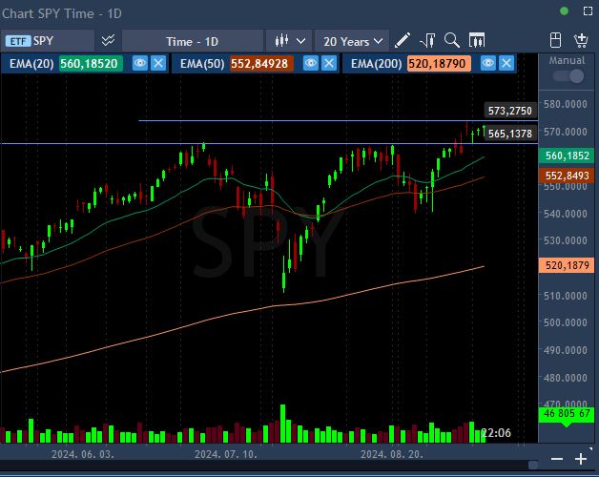Click the 573,2750 horizontal line label
The width and height of the screenshot is (599, 477).
[510, 111]
